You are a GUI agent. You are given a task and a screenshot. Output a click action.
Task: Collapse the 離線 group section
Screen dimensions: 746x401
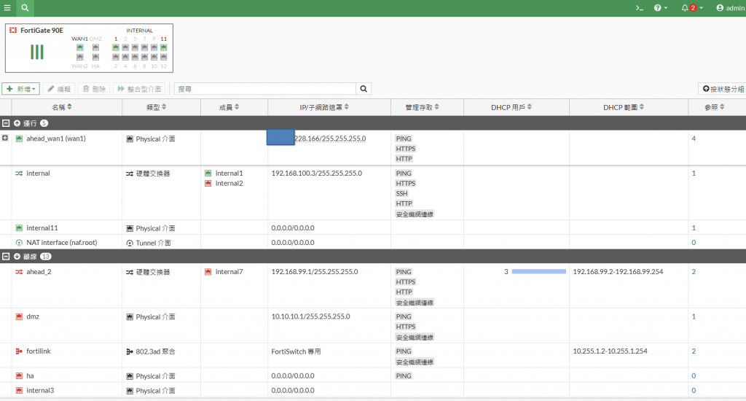[6, 257]
